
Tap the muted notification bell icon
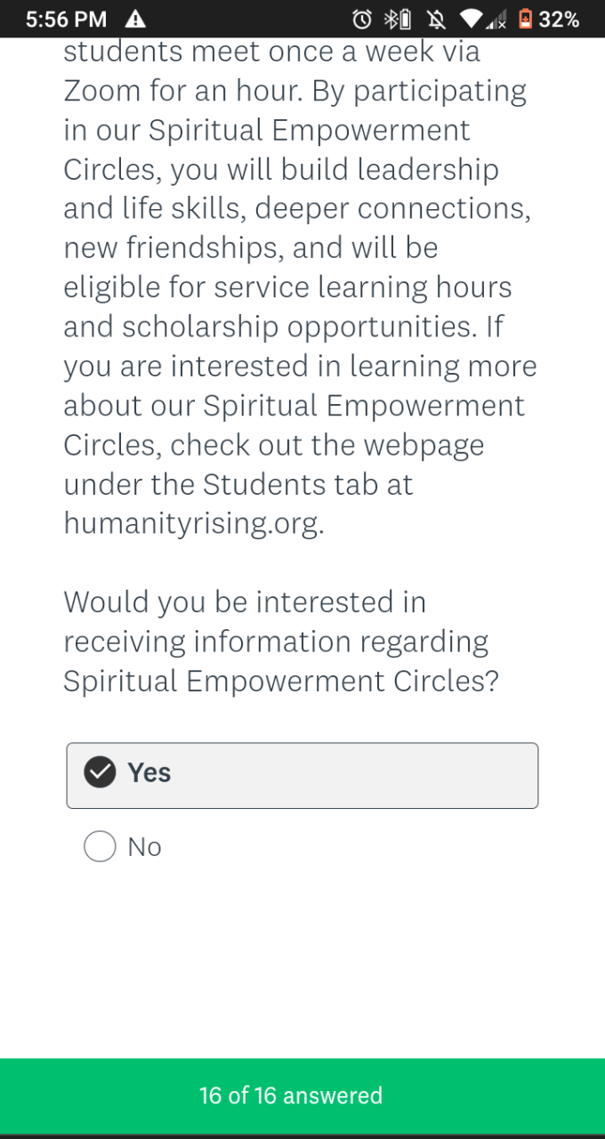pyautogui.click(x=435, y=19)
